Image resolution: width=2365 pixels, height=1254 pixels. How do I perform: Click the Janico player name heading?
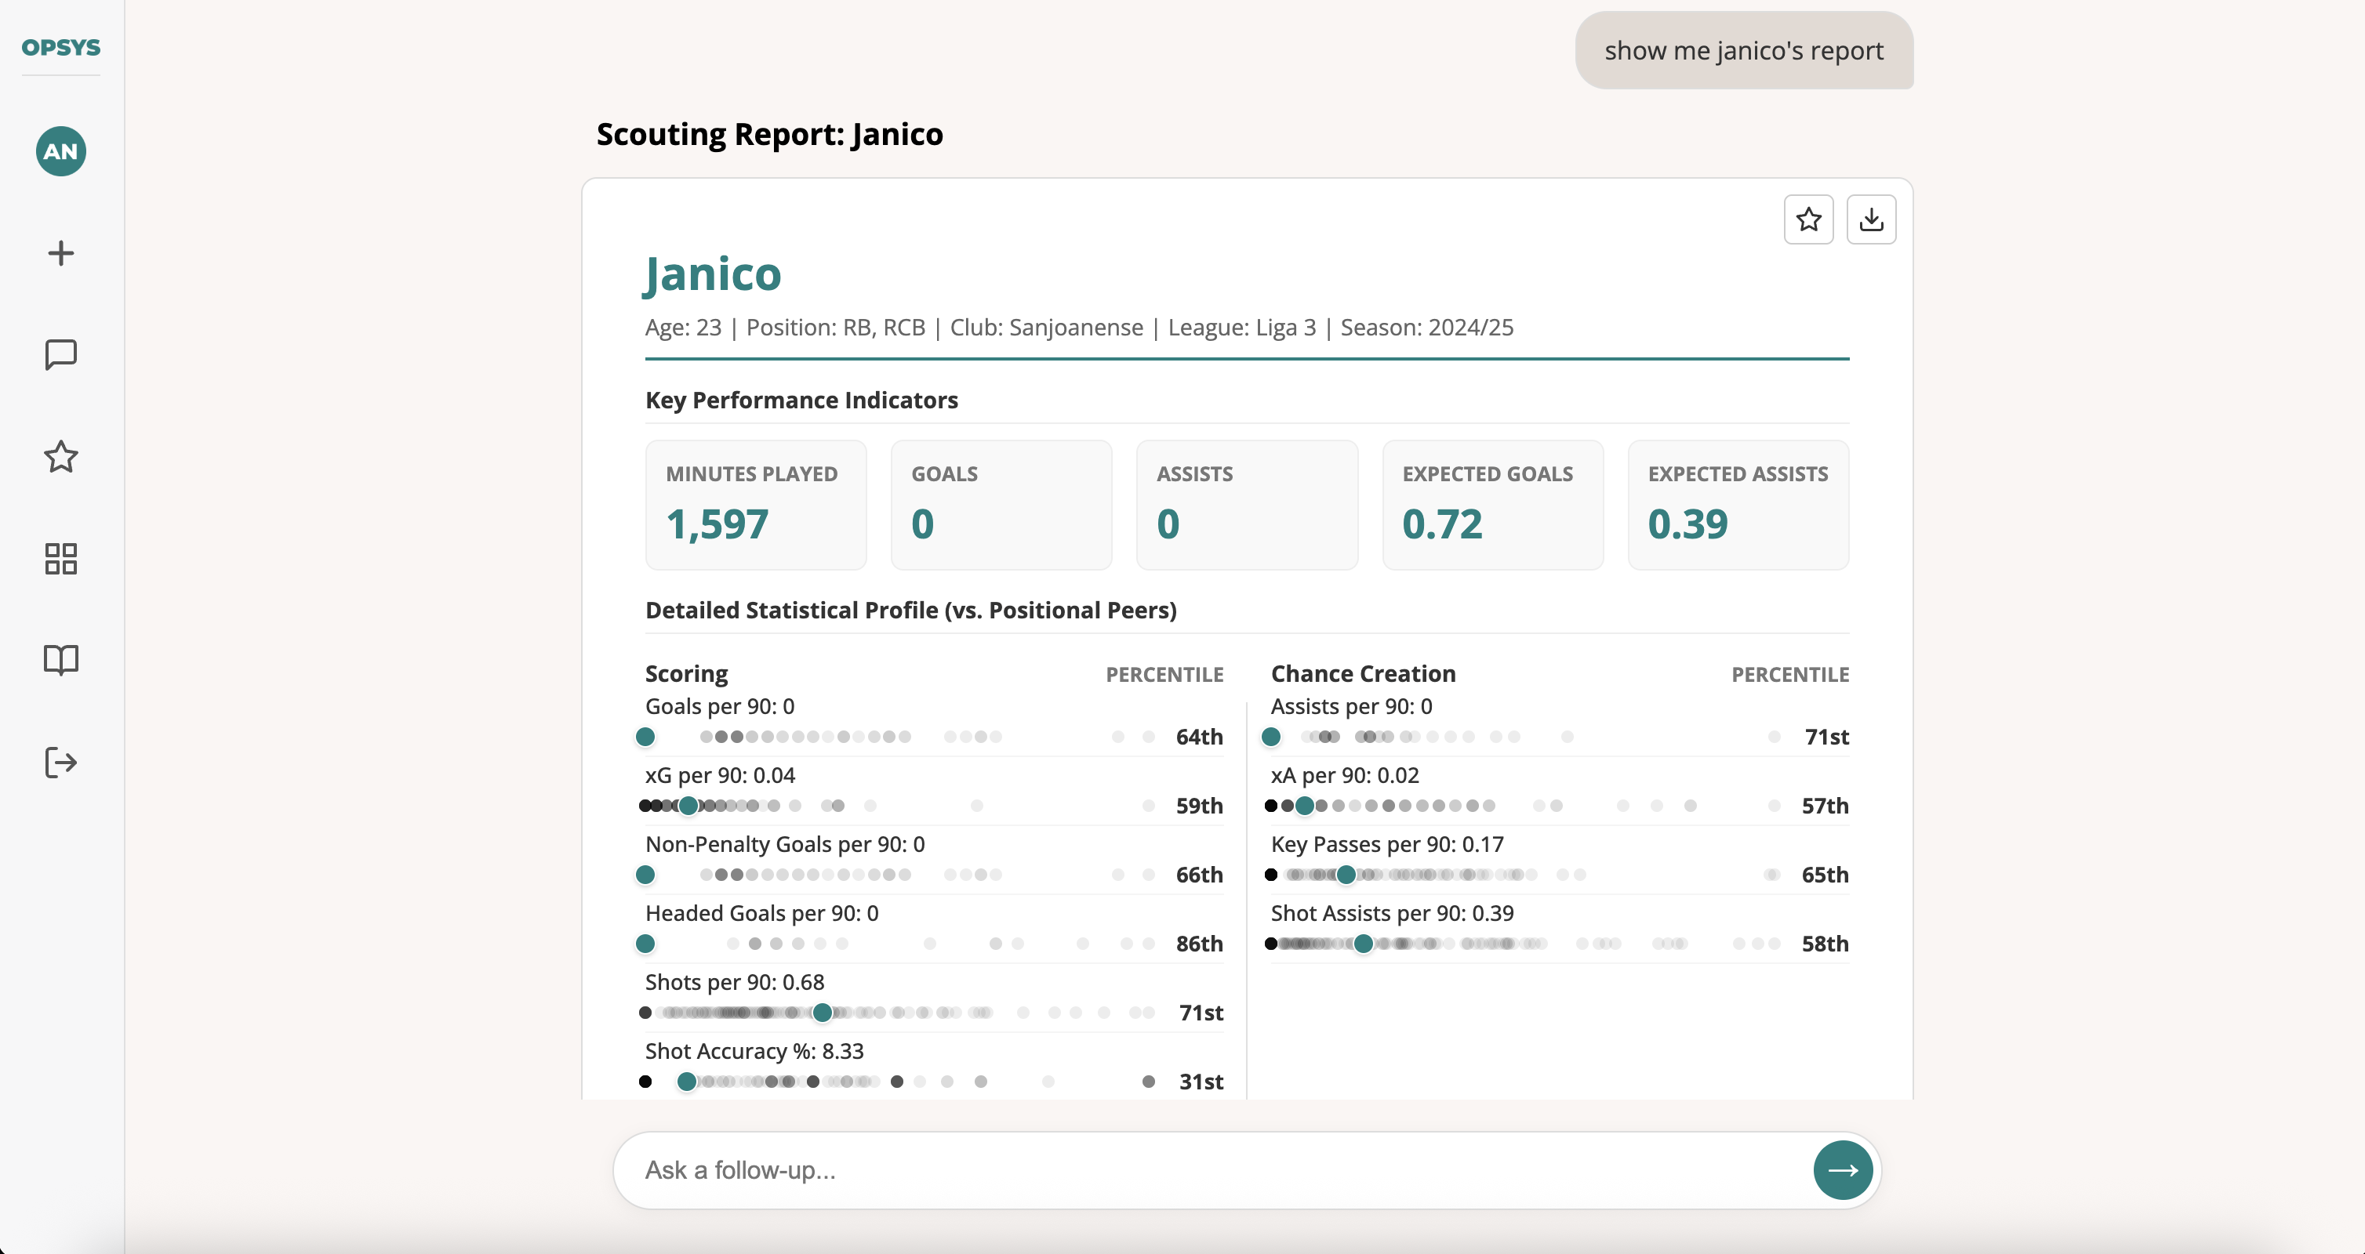pos(713,273)
